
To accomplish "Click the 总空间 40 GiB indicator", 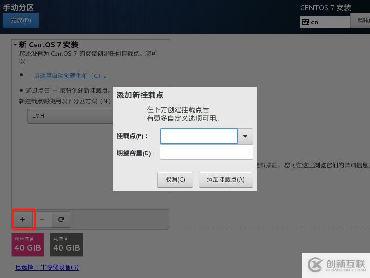I will pyautogui.click(x=66, y=245).
